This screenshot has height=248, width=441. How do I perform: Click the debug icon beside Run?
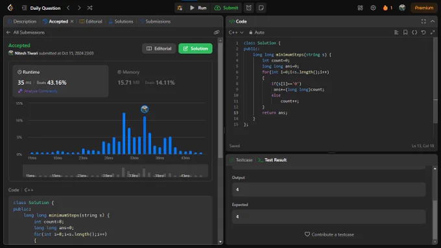tap(180, 8)
